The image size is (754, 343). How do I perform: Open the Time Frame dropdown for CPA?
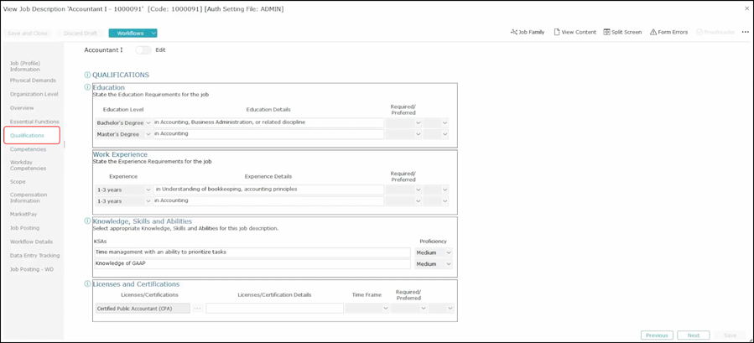click(x=367, y=308)
